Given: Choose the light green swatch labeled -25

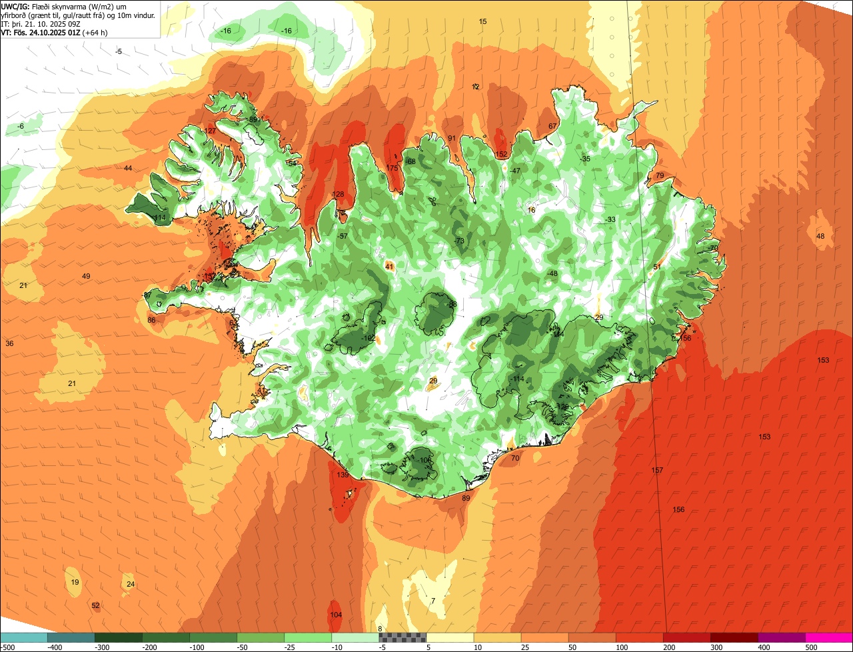Looking at the screenshot, I should coord(308,637).
